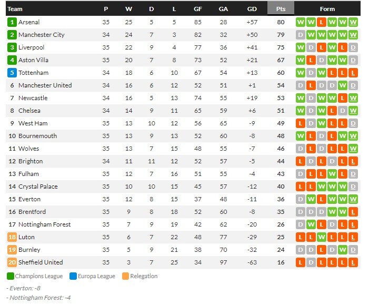Click the Form column header
369x304 pixels.
pyautogui.click(x=327, y=9)
